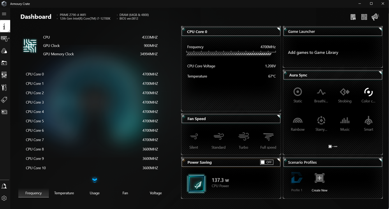Screen dimensions: 389x209
Task: Switch to the Temperature tab
Action: (x=64, y=193)
